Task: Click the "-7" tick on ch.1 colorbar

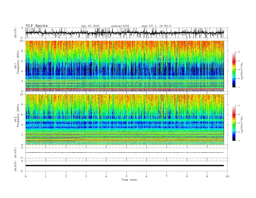Action: 238,87
